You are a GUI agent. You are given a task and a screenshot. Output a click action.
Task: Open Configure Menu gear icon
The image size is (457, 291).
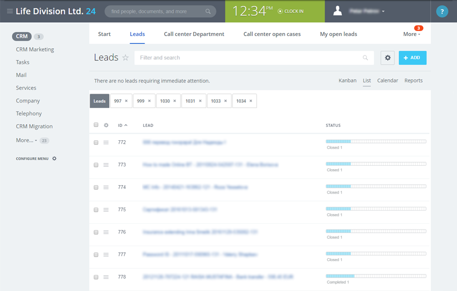[54, 159]
